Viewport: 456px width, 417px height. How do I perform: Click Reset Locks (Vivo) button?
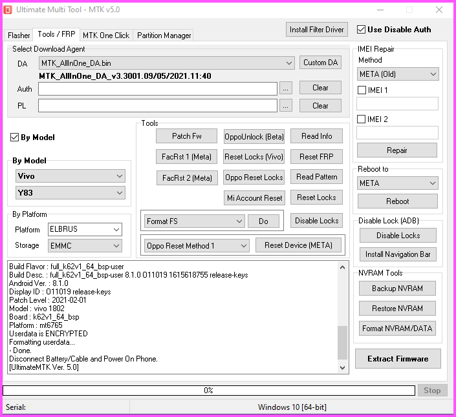(254, 157)
